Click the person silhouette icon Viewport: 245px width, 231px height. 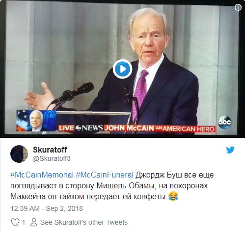(x=34, y=222)
